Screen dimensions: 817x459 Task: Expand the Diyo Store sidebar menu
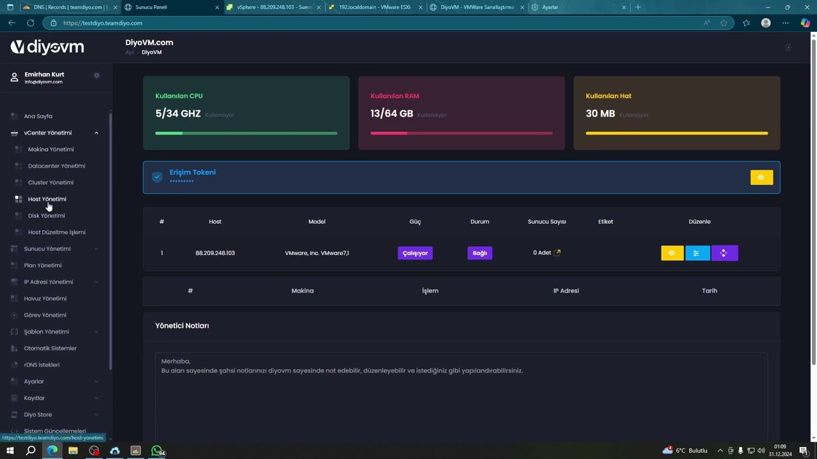coord(96,414)
